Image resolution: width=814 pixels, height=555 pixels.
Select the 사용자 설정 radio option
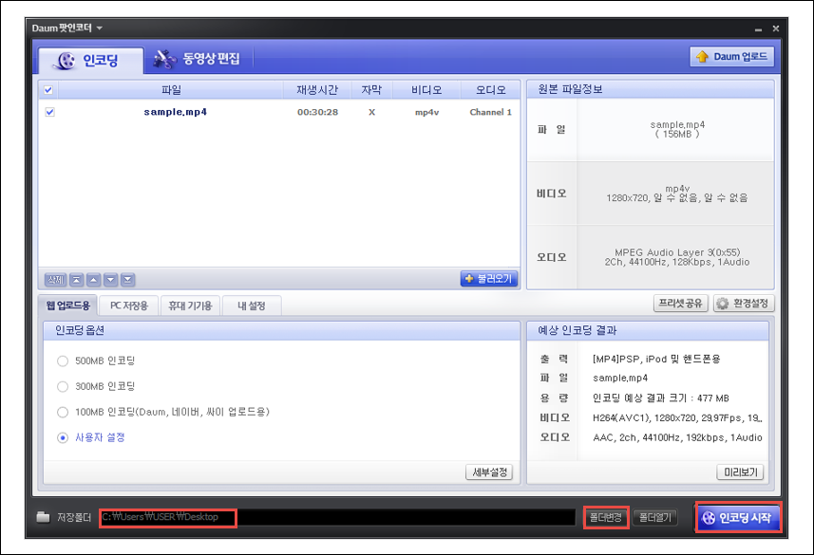pyautogui.click(x=63, y=437)
